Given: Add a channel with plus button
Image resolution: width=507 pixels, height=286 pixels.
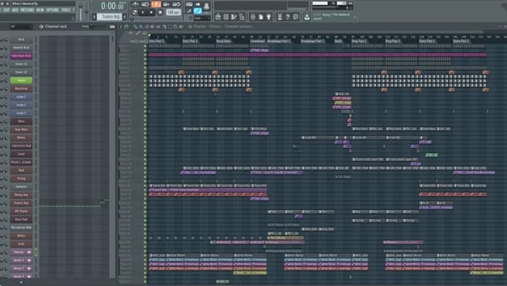Looking at the screenshot, I should [22, 282].
